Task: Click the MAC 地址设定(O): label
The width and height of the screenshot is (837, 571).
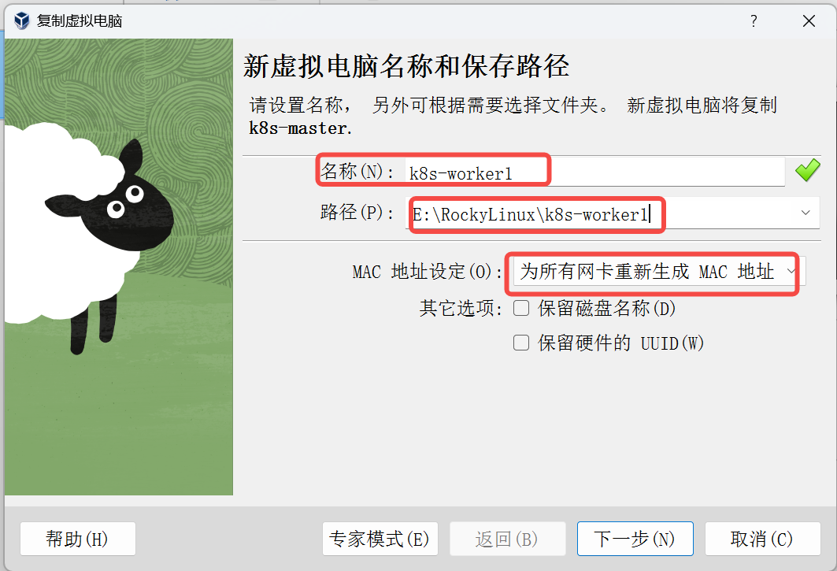Action: [427, 272]
